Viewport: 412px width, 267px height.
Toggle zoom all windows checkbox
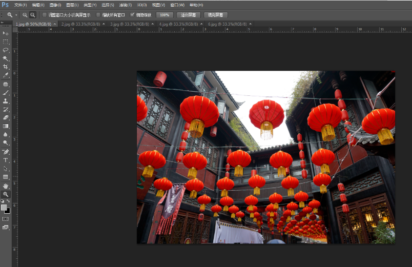pos(98,15)
